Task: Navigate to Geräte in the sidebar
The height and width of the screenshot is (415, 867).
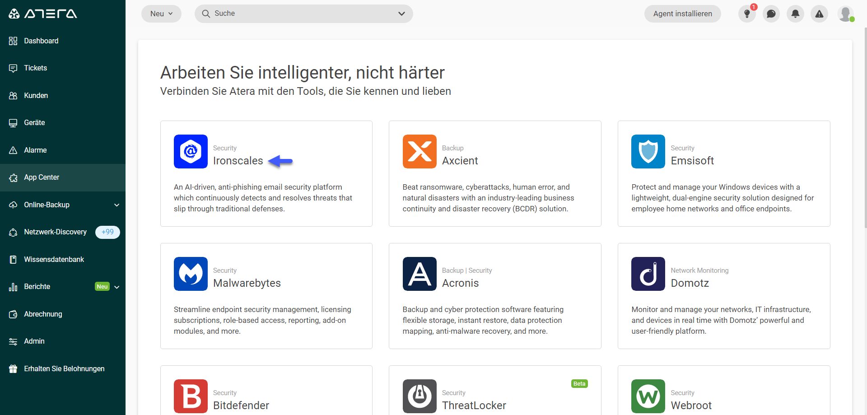Action: point(63,123)
